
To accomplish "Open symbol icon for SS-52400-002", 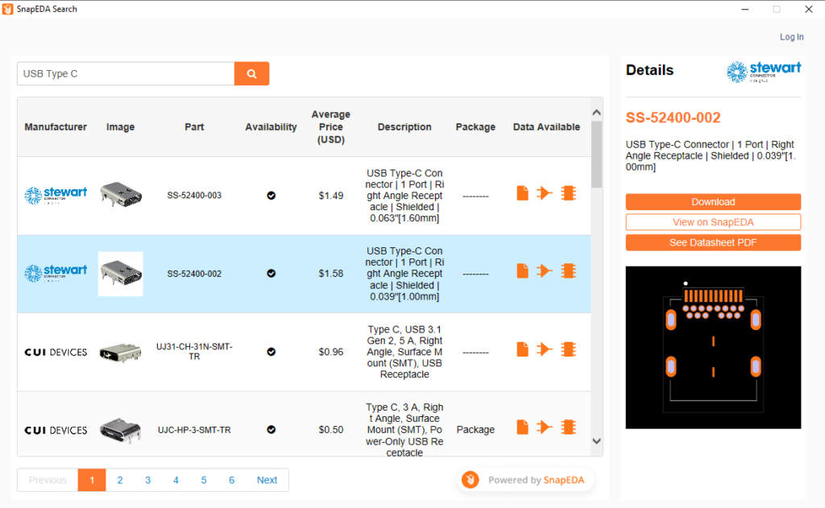I will tap(545, 271).
